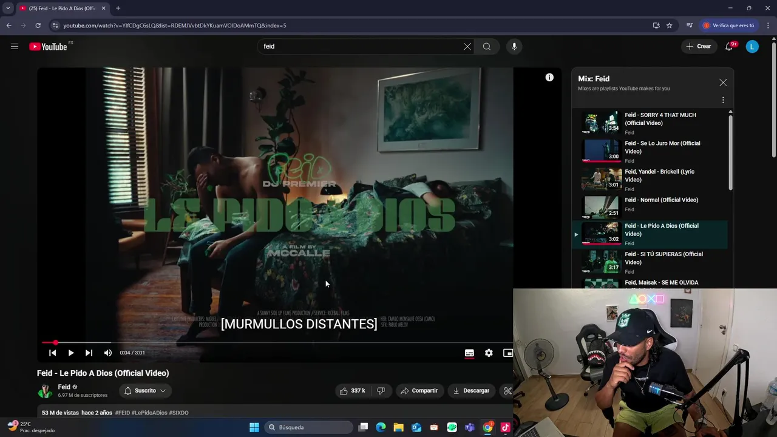Open TikTok from the taskbar
This screenshot has height=437, width=777.
click(505, 427)
